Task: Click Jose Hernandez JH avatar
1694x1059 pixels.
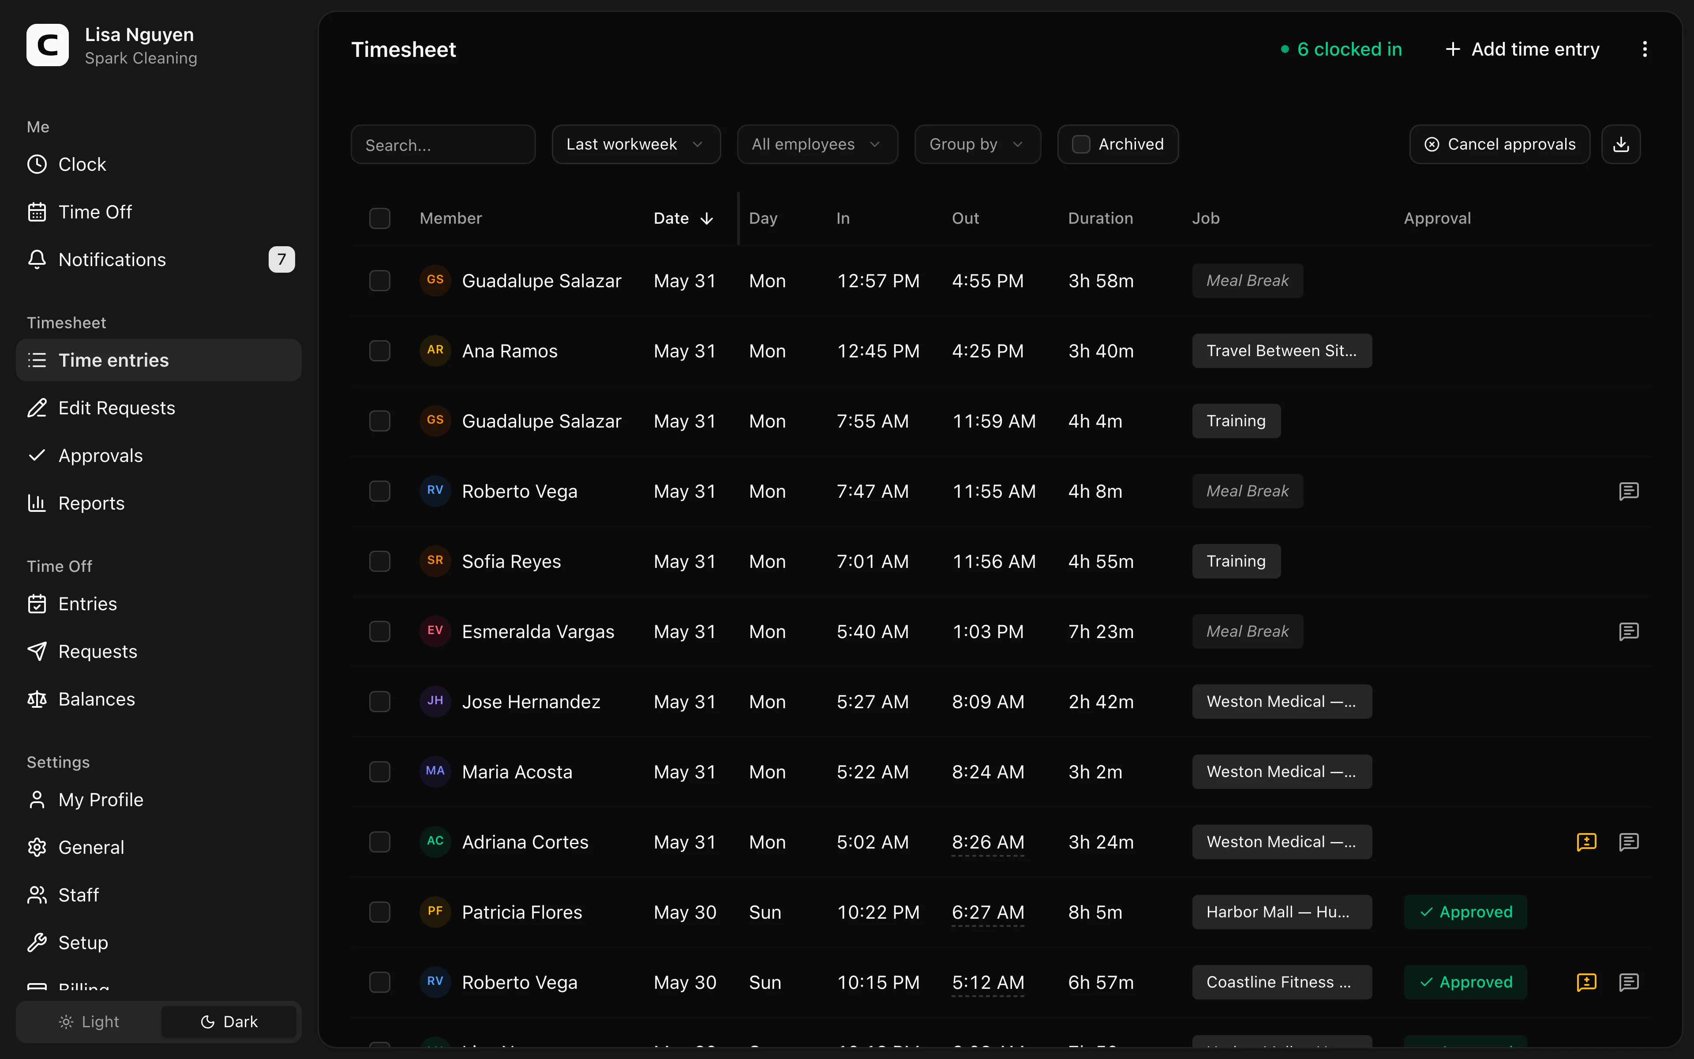Action: click(x=435, y=701)
